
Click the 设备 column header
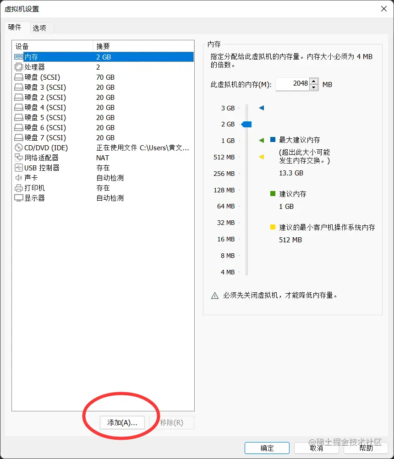(53, 46)
